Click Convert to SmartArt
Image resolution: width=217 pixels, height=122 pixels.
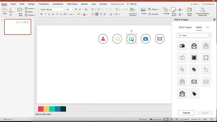click(133, 12)
